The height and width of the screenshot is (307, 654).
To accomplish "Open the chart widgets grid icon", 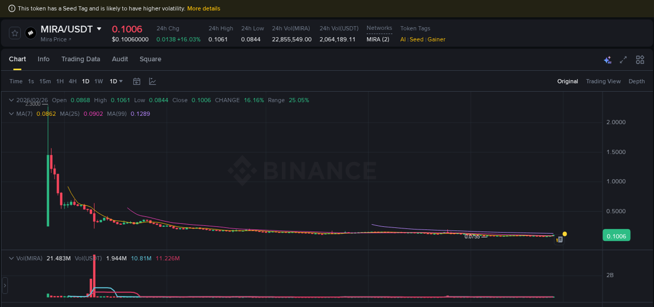I will click(640, 60).
